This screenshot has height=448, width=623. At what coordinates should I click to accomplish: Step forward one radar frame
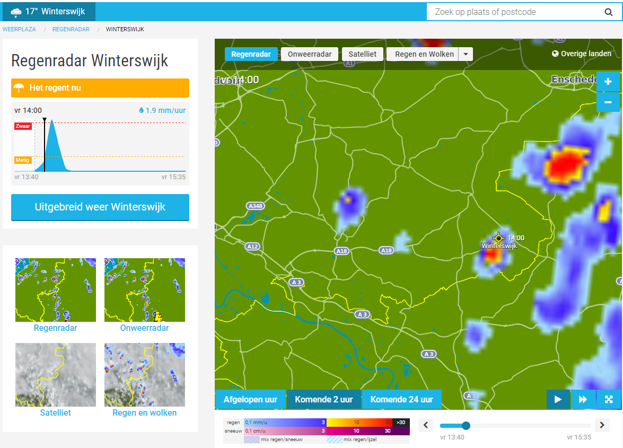602,425
